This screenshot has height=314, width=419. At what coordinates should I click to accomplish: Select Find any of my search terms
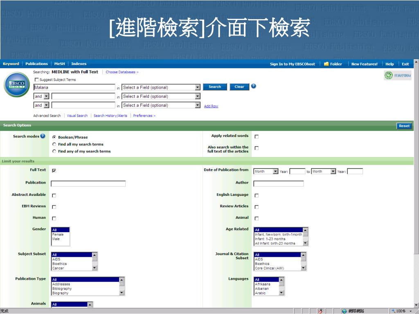coord(54,151)
